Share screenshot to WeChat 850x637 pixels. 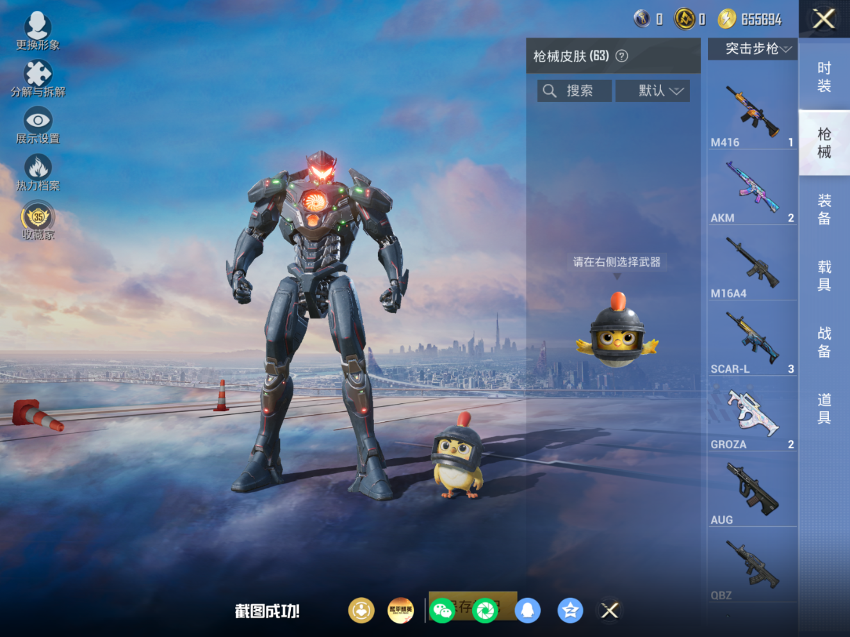click(443, 610)
